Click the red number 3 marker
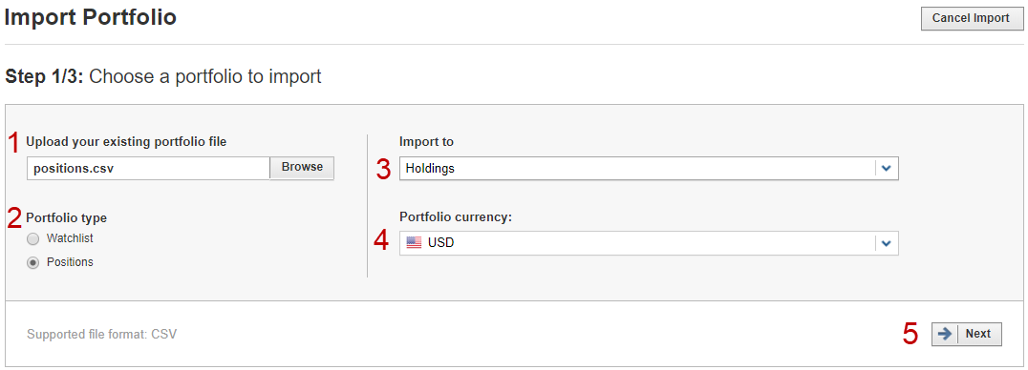 (383, 169)
